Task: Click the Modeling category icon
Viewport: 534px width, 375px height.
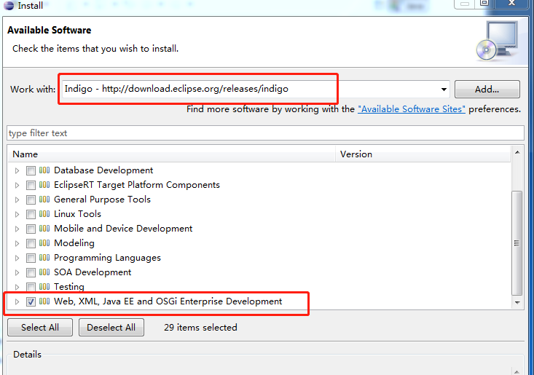Action: point(44,243)
